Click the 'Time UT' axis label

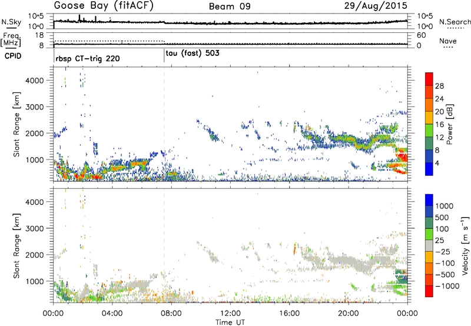tap(230, 322)
